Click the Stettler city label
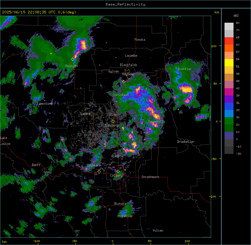Image resolution: width=251 pixels, height=245 pixels. point(185,69)
